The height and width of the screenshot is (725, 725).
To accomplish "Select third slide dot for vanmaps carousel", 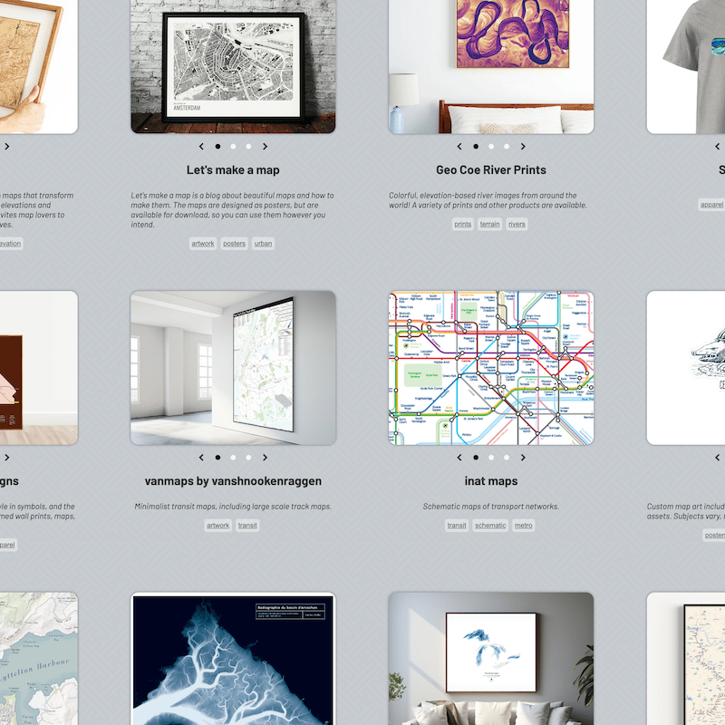I will click(x=248, y=458).
